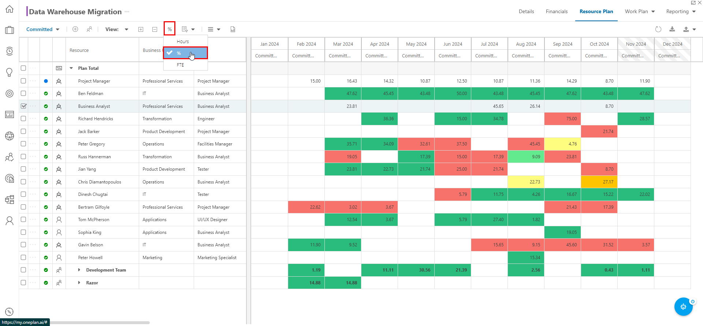The width and height of the screenshot is (703, 326).
Task: Click the add team people icon
Action: 89,29
